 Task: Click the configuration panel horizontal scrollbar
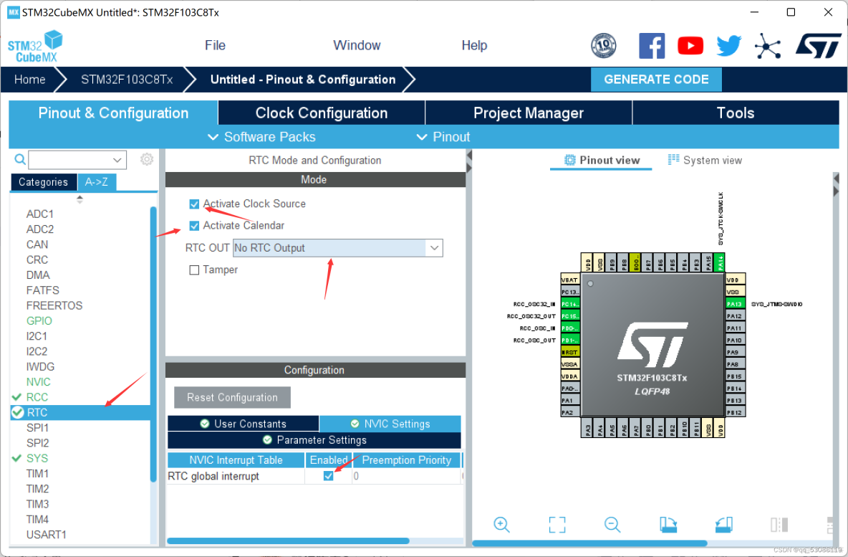288,541
